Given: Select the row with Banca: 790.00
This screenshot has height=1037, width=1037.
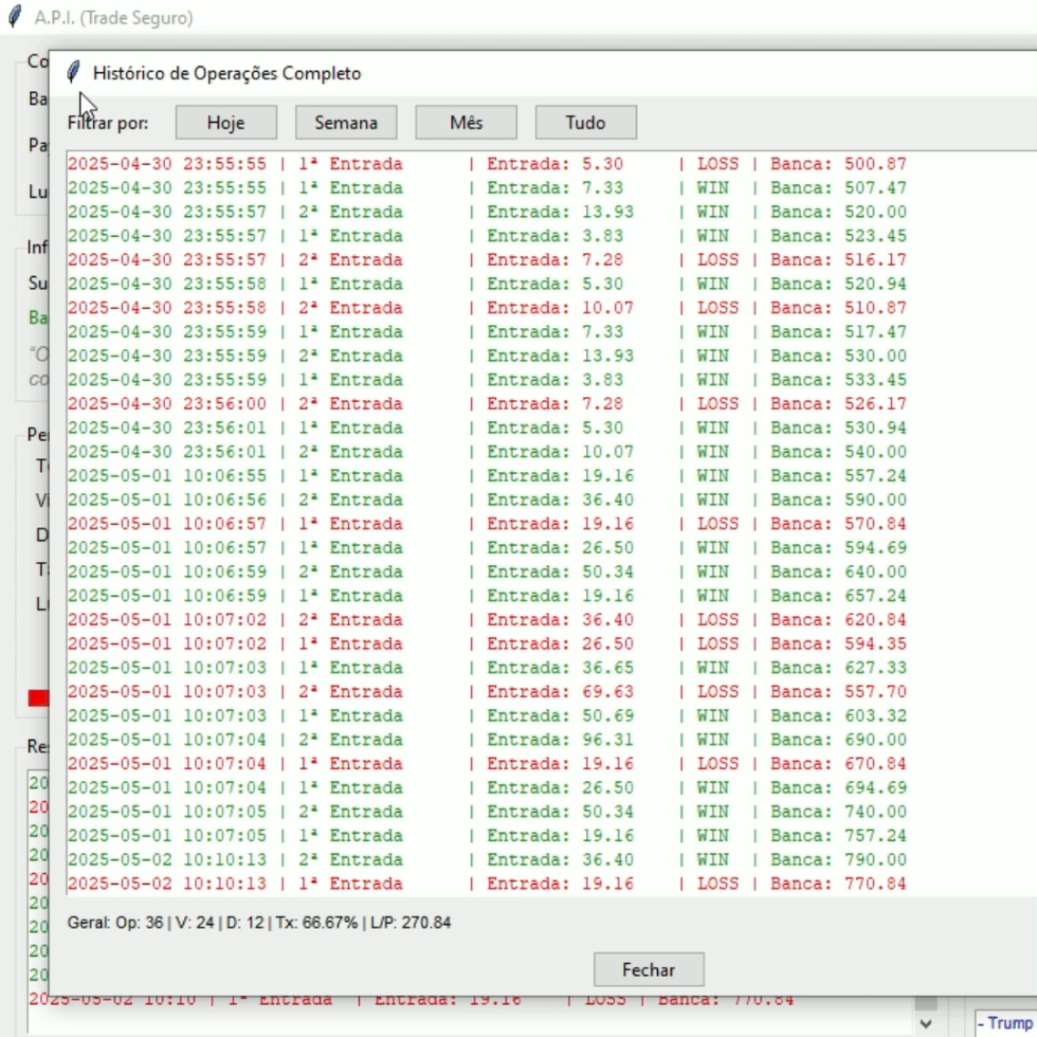Looking at the screenshot, I should (487, 859).
